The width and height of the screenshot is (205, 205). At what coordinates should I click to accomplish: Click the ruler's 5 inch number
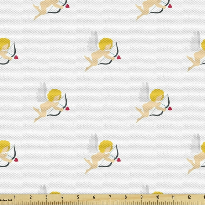[x=78, y=197]
